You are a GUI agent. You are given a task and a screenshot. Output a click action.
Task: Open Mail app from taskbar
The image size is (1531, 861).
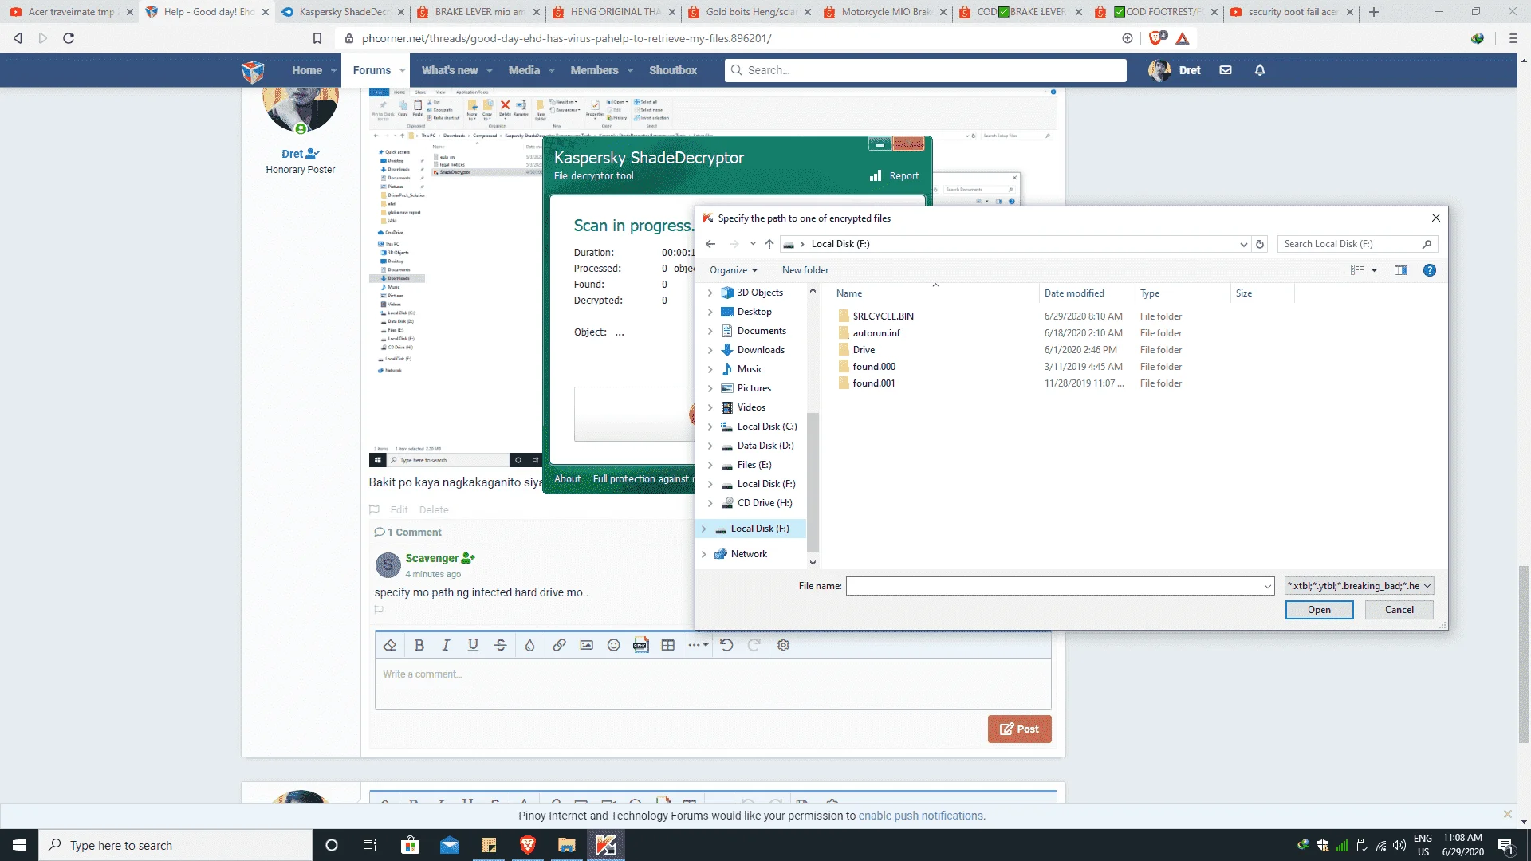pos(449,845)
